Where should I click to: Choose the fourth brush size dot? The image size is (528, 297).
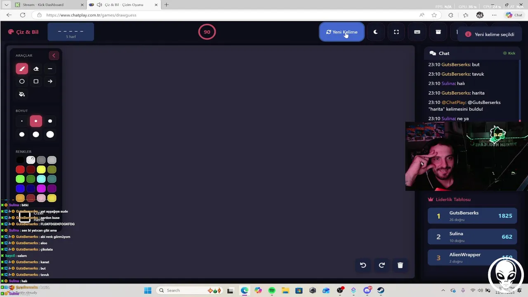pos(22,134)
